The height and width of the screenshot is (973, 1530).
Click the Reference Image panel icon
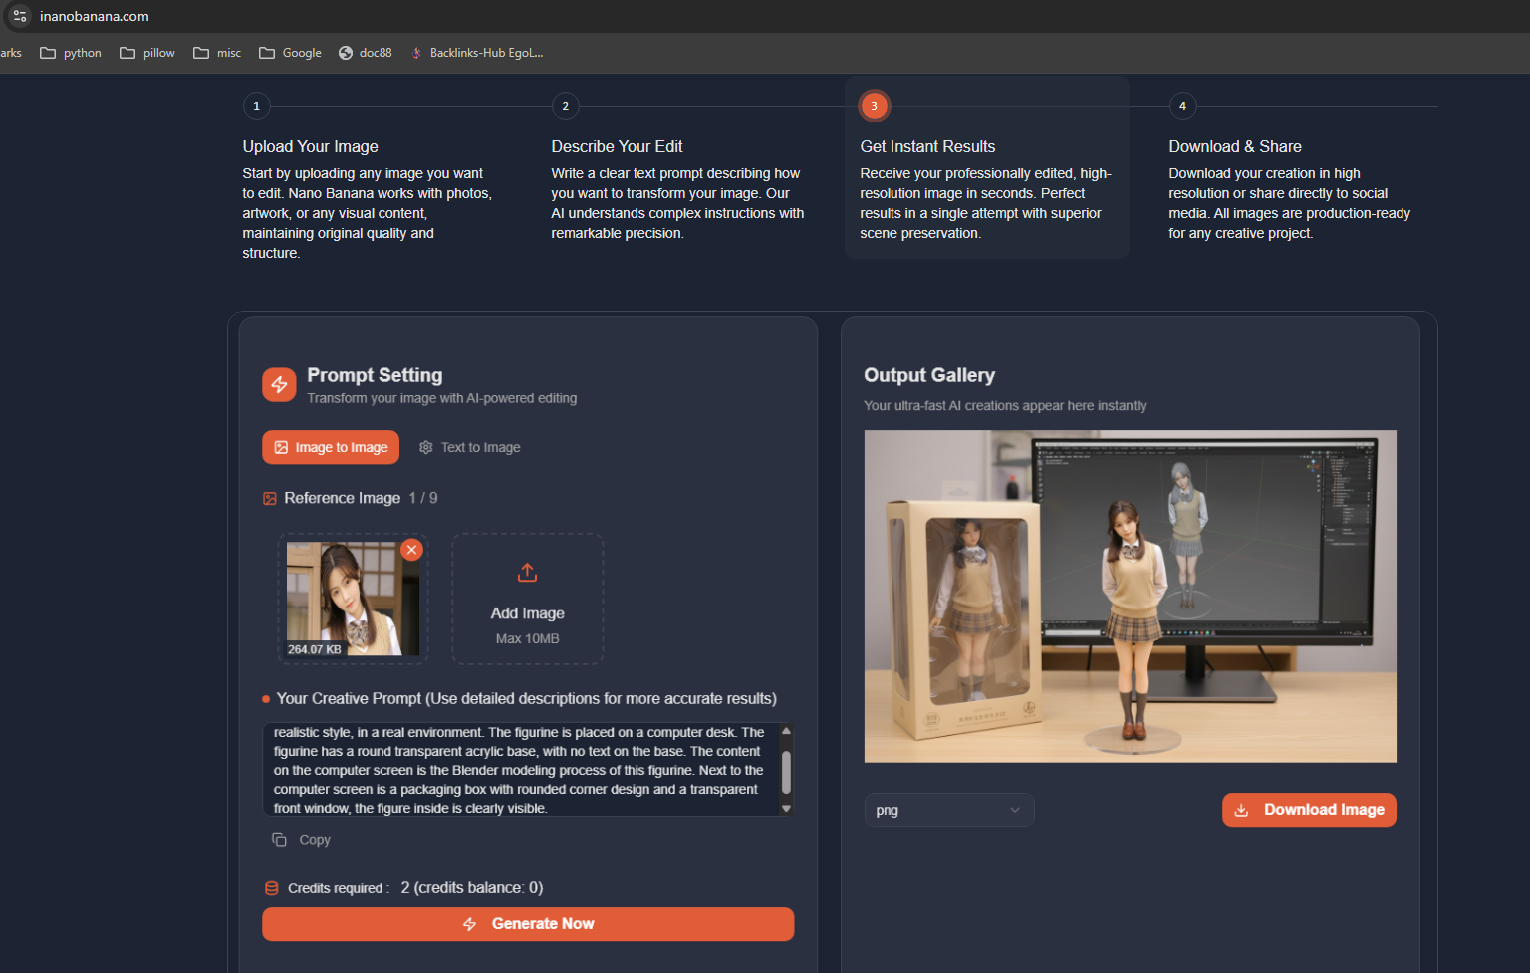pos(270,497)
